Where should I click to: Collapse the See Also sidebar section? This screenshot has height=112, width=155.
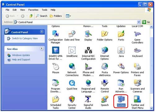42,49
